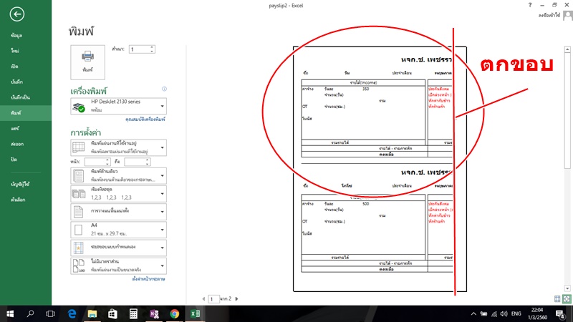Screen dimensions: 573x322
Task: Open the collated 1,2,3 dropdown
Action: click(118, 194)
